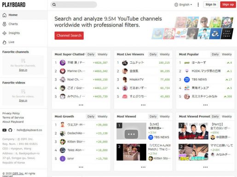Click the Live flame icon
This screenshot has width=237, height=177.
[x=5, y=42]
